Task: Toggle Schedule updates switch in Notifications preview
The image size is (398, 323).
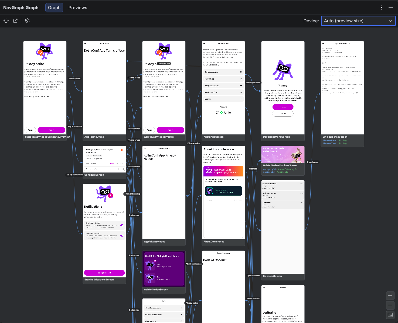Action: pos(122,235)
